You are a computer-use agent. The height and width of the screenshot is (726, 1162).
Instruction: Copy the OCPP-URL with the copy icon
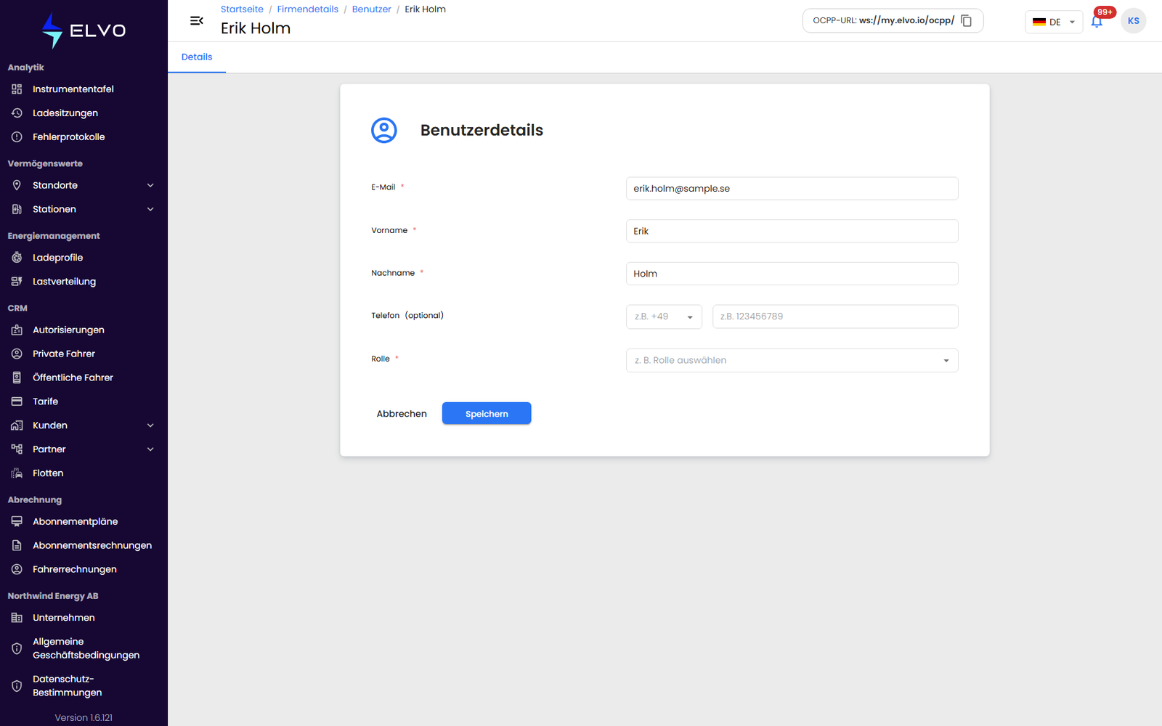(966, 21)
